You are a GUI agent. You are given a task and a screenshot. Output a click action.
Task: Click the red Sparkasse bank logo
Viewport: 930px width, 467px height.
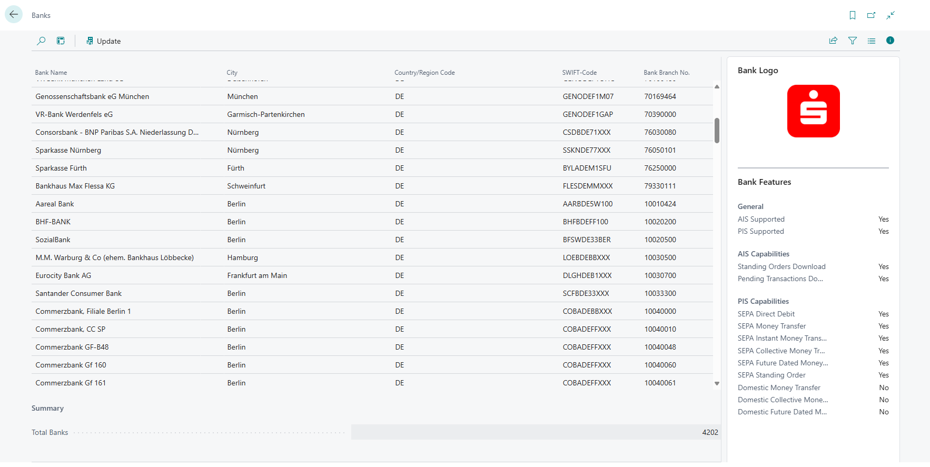click(813, 111)
